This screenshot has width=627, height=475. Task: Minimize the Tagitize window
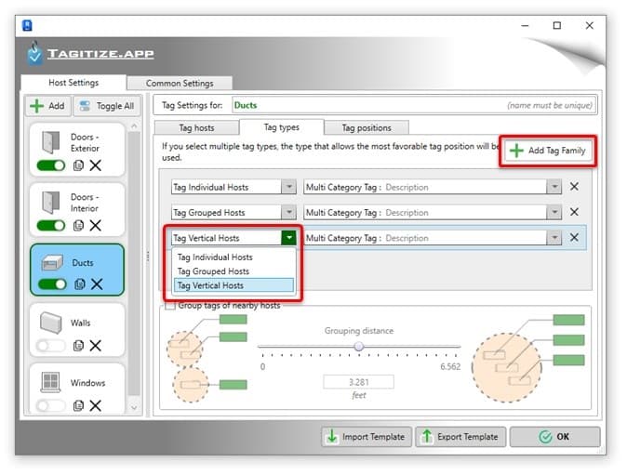[x=525, y=26]
